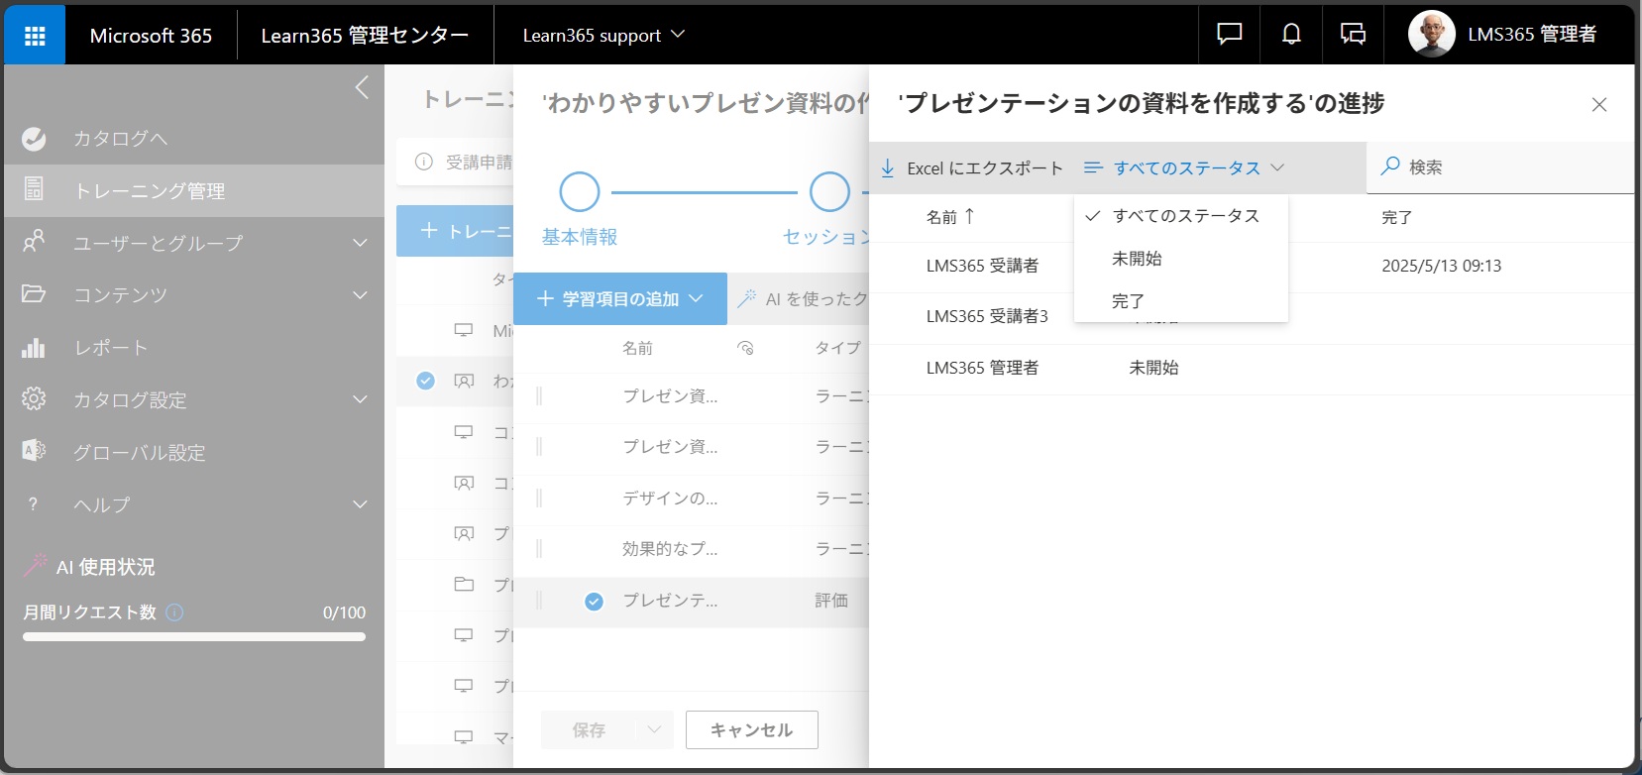Click the レポート bar chart icon
The width and height of the screenshot is (1642, 775).
(x=34, y=347)
